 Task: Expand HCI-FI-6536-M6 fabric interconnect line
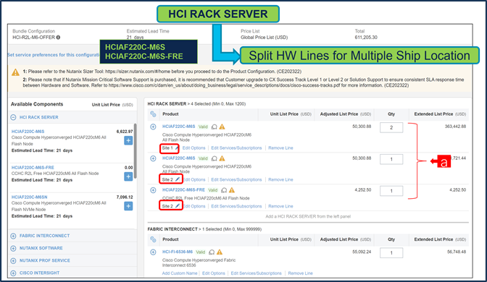tap(153, 252)
